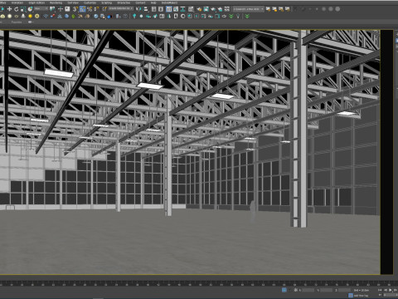Toggle Keyboard Shortcut Override

click(67, 9)
